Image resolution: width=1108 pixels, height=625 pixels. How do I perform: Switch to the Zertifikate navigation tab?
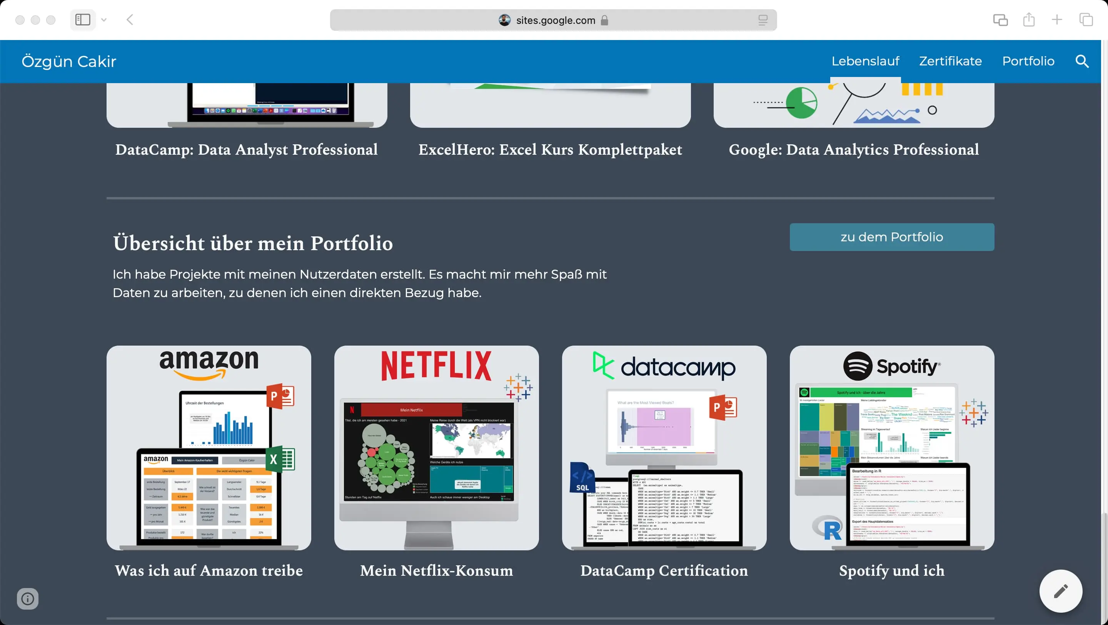[x=950, y=61]
